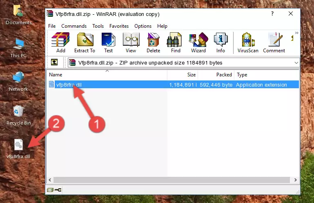Select the Recycle Bin desktop icon
This screenshot has width=314, height=203.
coord(18,115)
